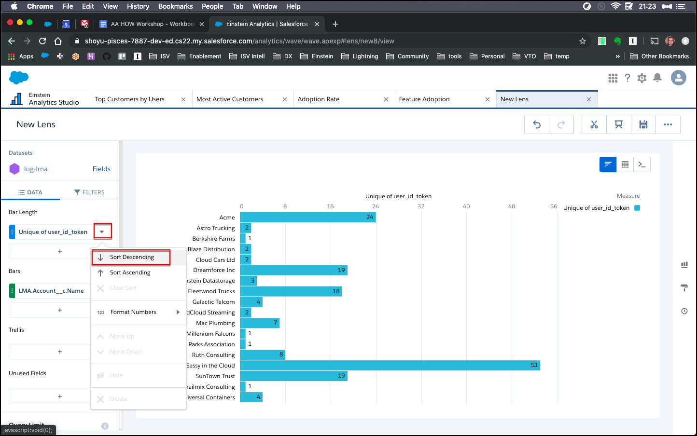Add a grouping under Bars

60,310
